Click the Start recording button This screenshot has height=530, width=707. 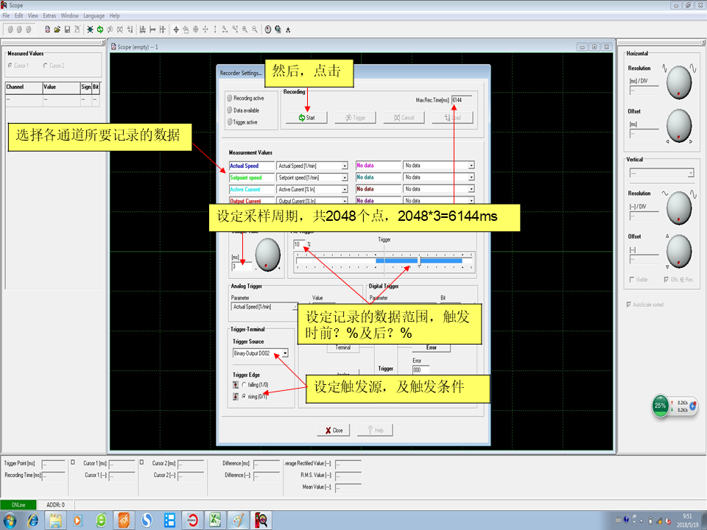tap(306, 118)
